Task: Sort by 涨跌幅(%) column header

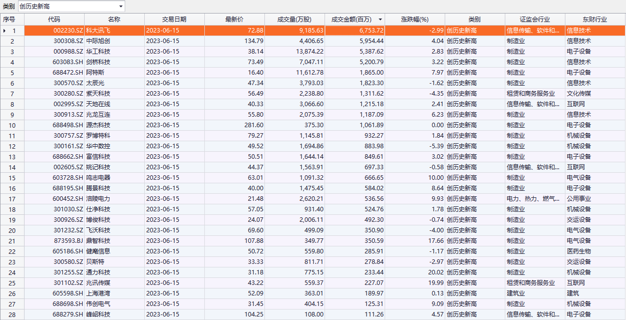Action: (415, 20)
